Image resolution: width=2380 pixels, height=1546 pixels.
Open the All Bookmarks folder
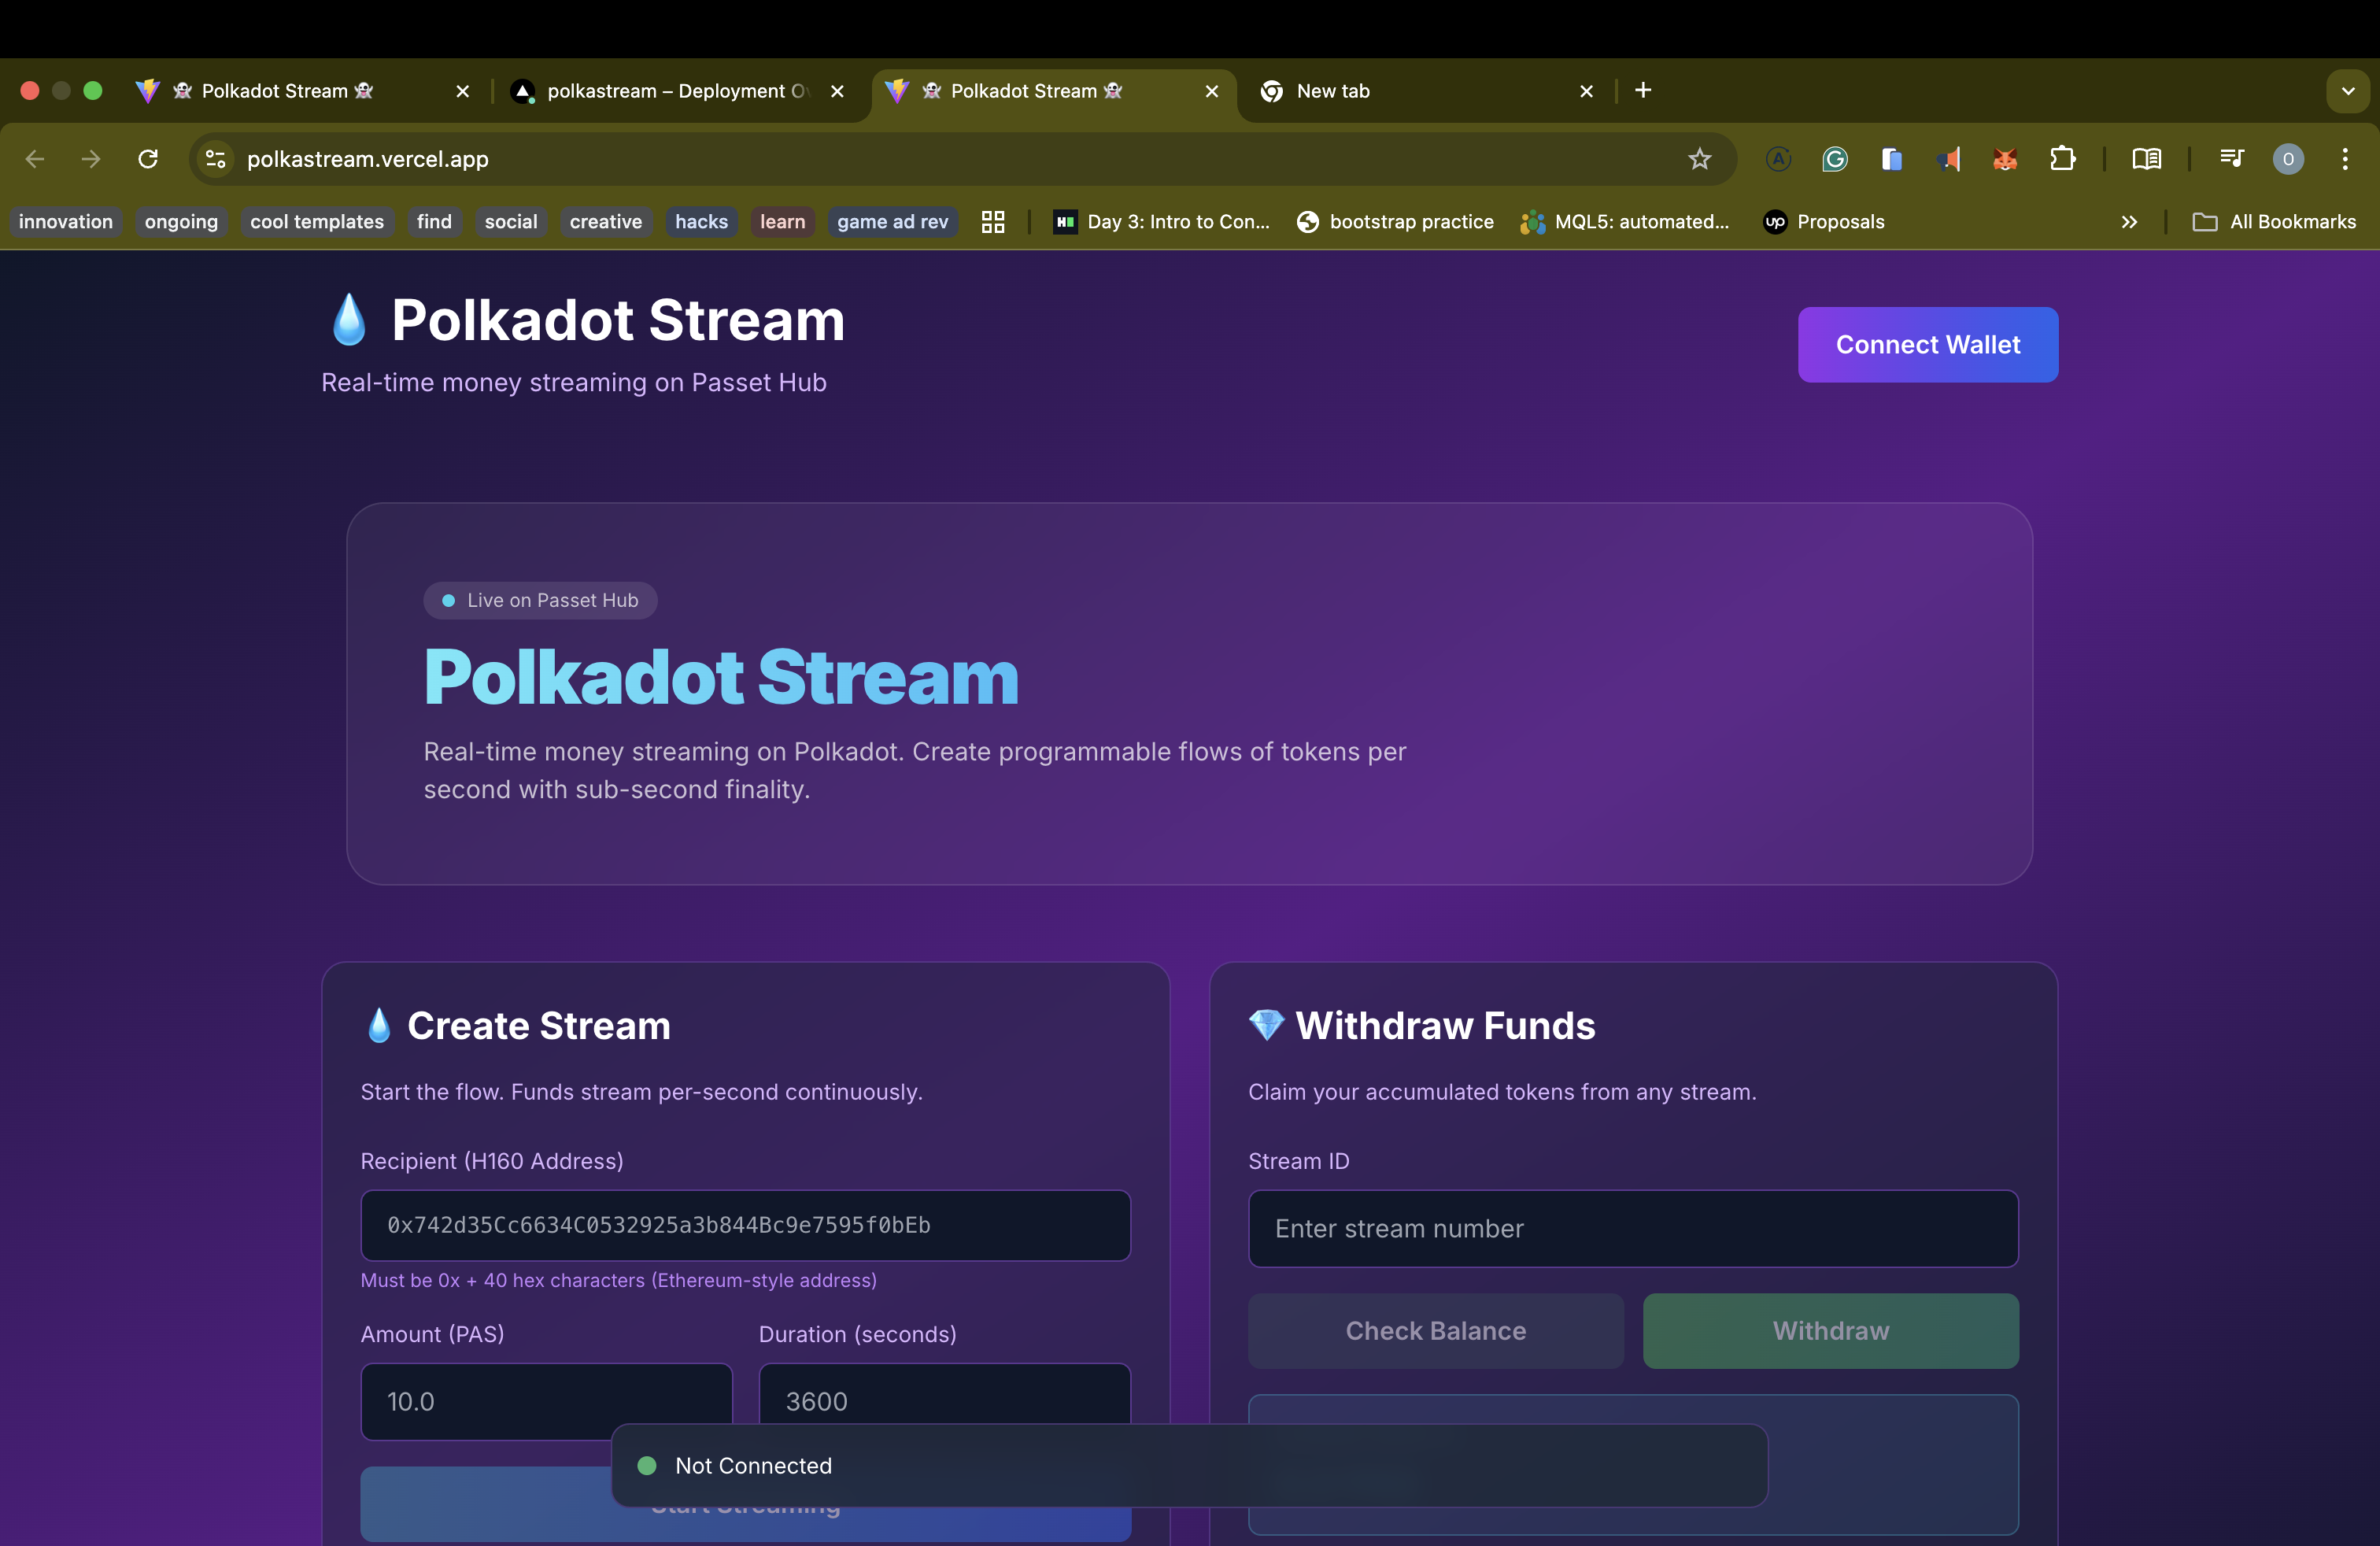point(2274,222)
